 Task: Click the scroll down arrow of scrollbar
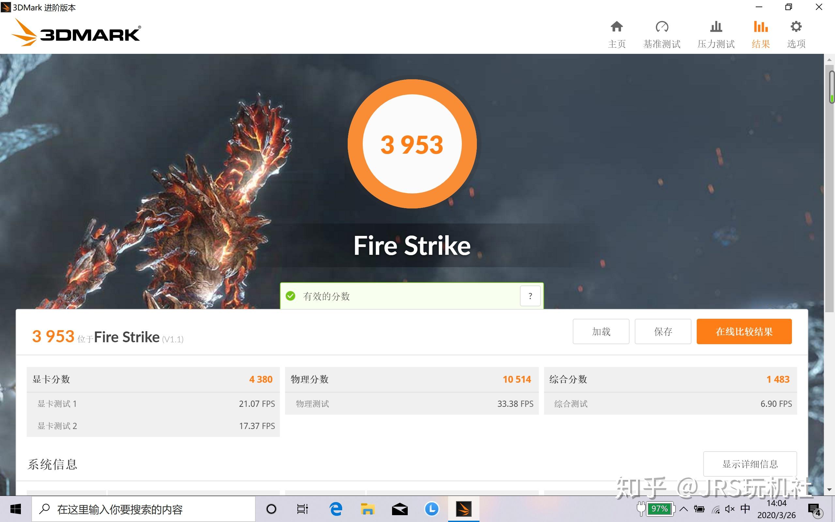point(829,490)
